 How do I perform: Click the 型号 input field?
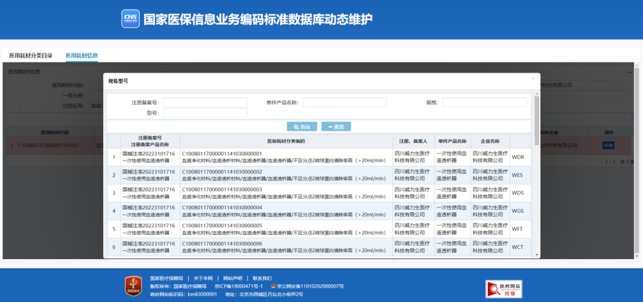(x=205, y=113)
